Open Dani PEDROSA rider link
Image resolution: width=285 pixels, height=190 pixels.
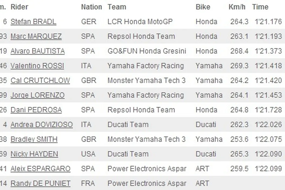[x=36, y=110]
